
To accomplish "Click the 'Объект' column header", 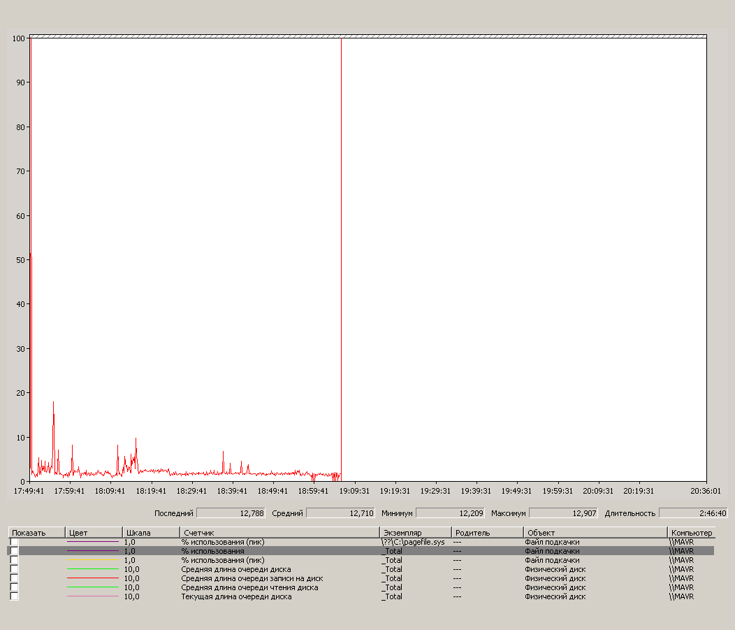I will click(x=595, y=533).
